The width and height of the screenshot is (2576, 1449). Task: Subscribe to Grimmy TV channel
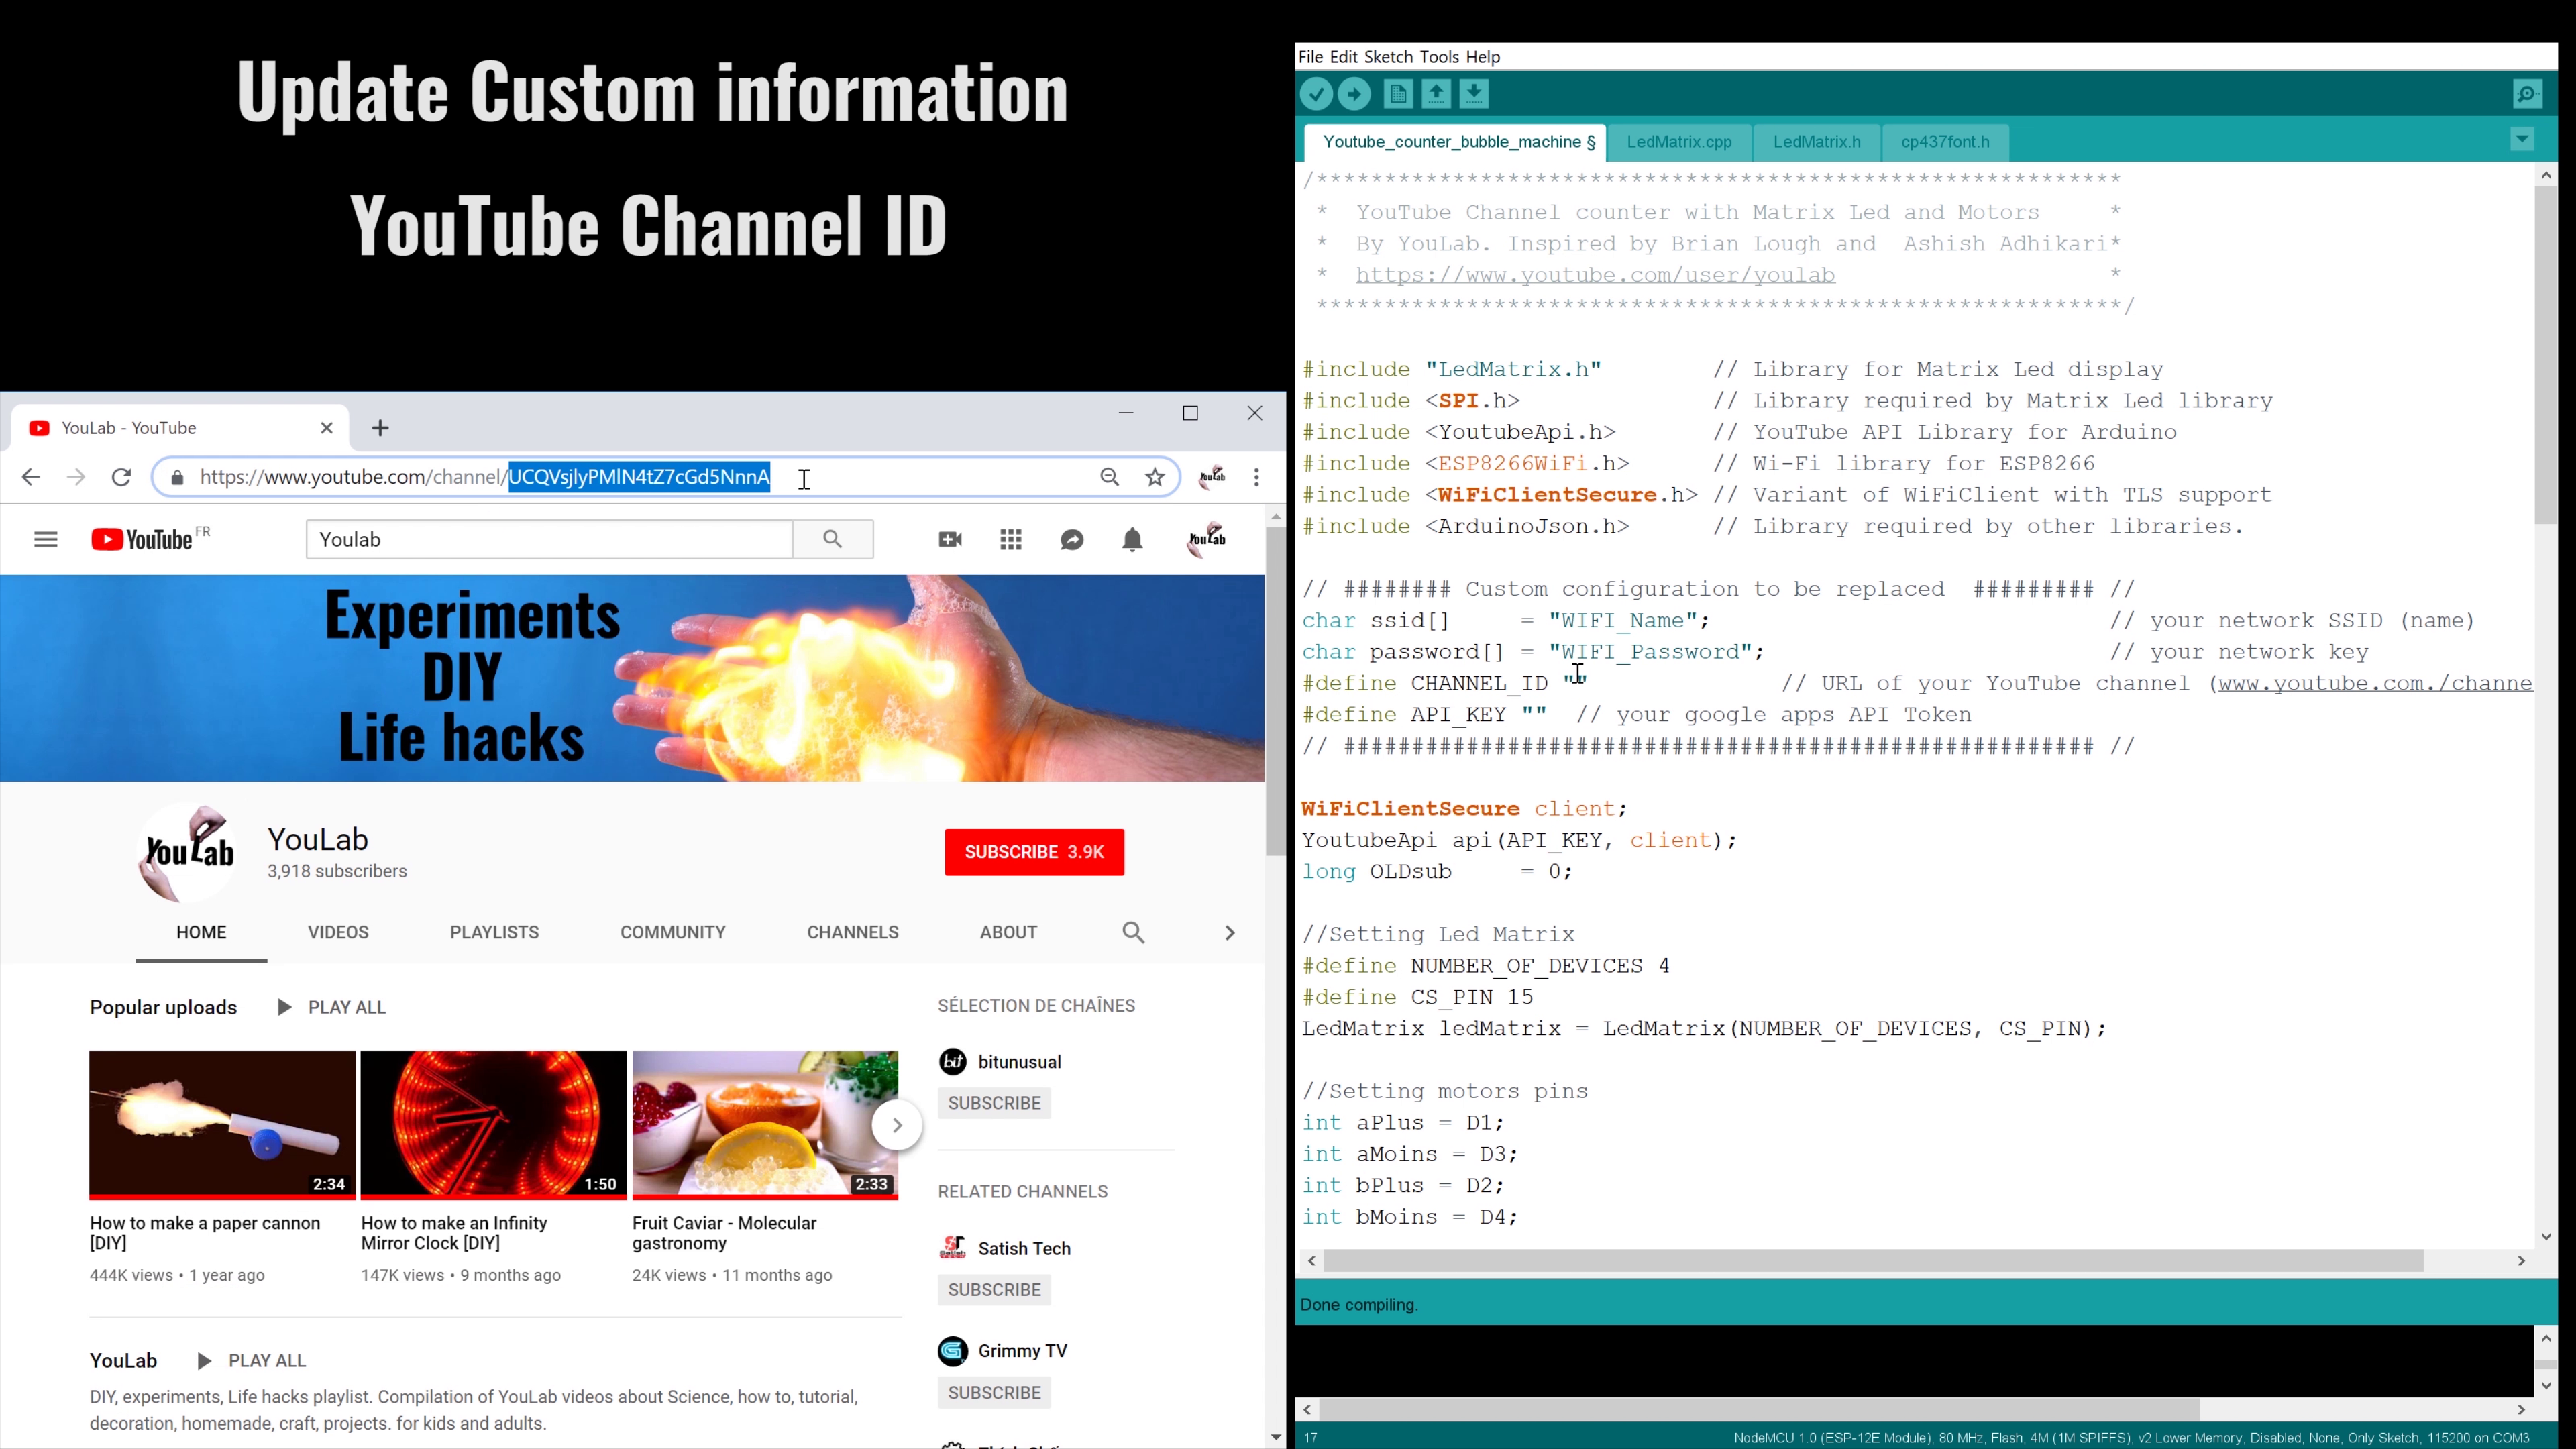[994, 1393]
